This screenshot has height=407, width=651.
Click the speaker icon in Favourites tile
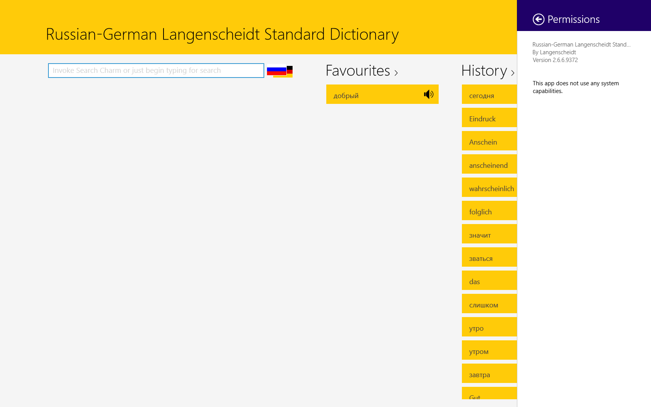tap(429, 94)
